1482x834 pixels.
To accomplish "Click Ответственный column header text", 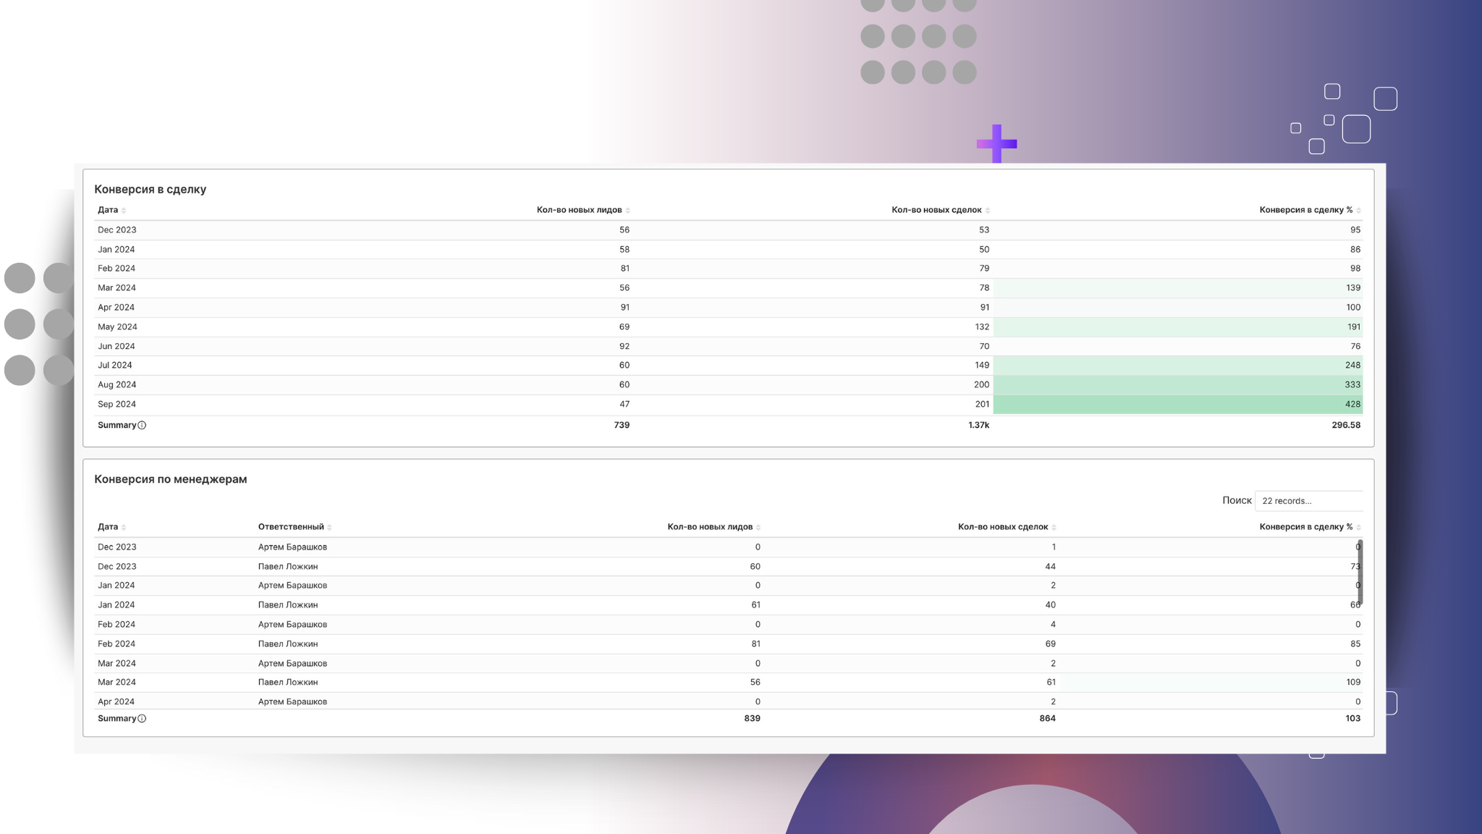I will [291, 527].
